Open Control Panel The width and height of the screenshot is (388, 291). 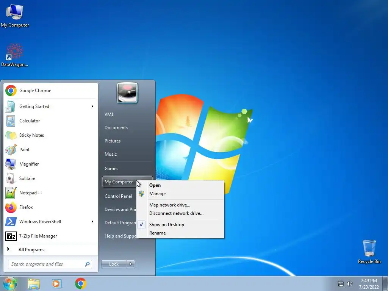[x=119, y=196]
